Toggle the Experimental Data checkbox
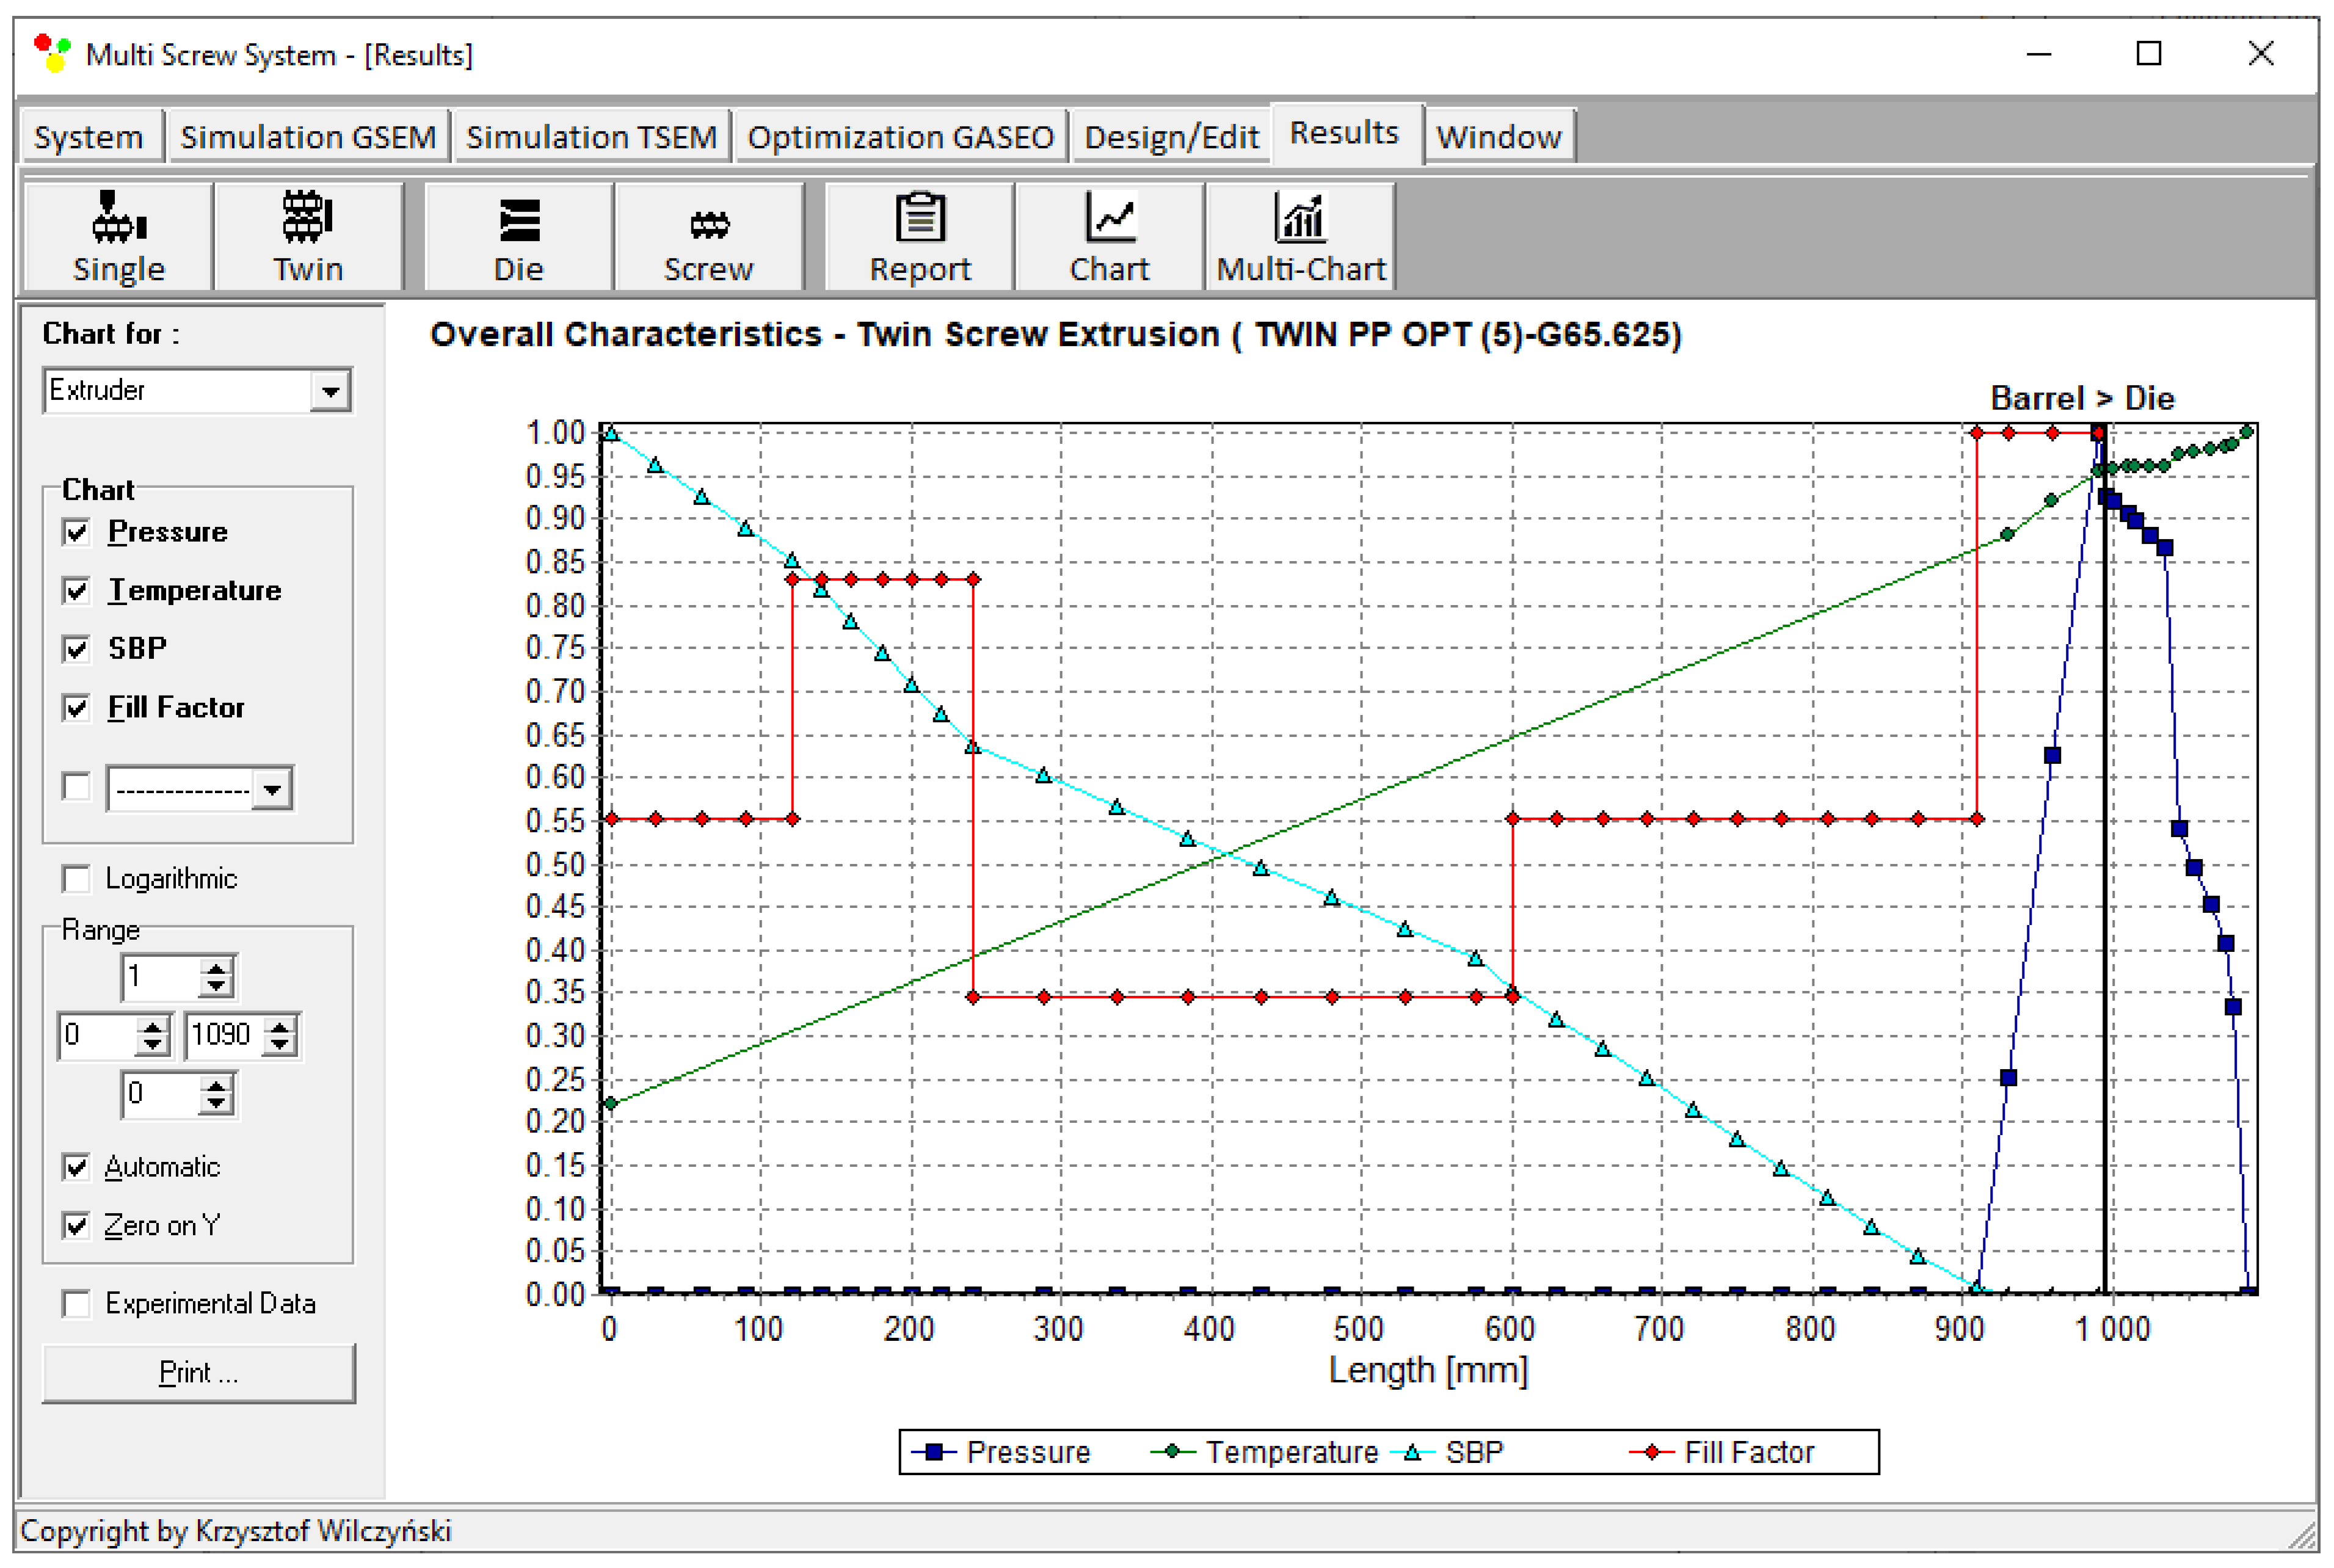The image size is (2334, 1568). point(76,1304)
